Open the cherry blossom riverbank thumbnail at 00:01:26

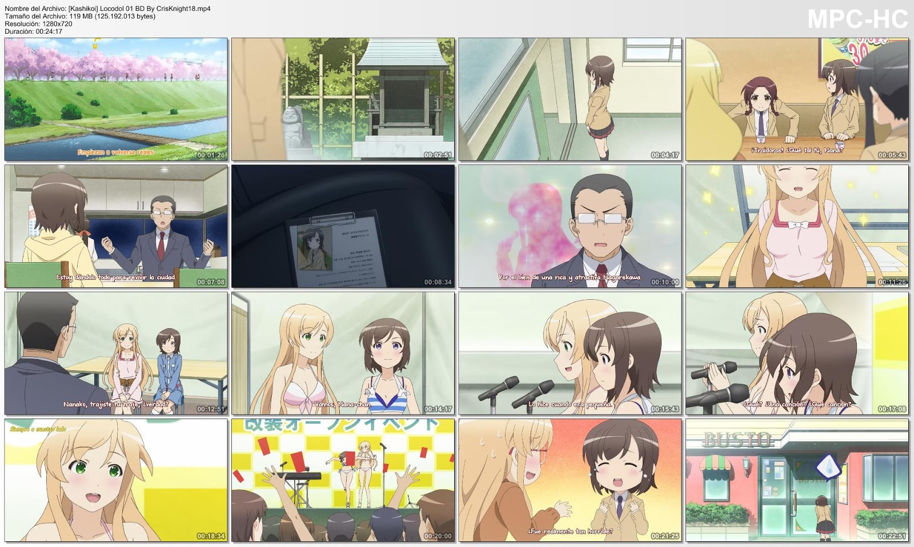click(116, 99)
